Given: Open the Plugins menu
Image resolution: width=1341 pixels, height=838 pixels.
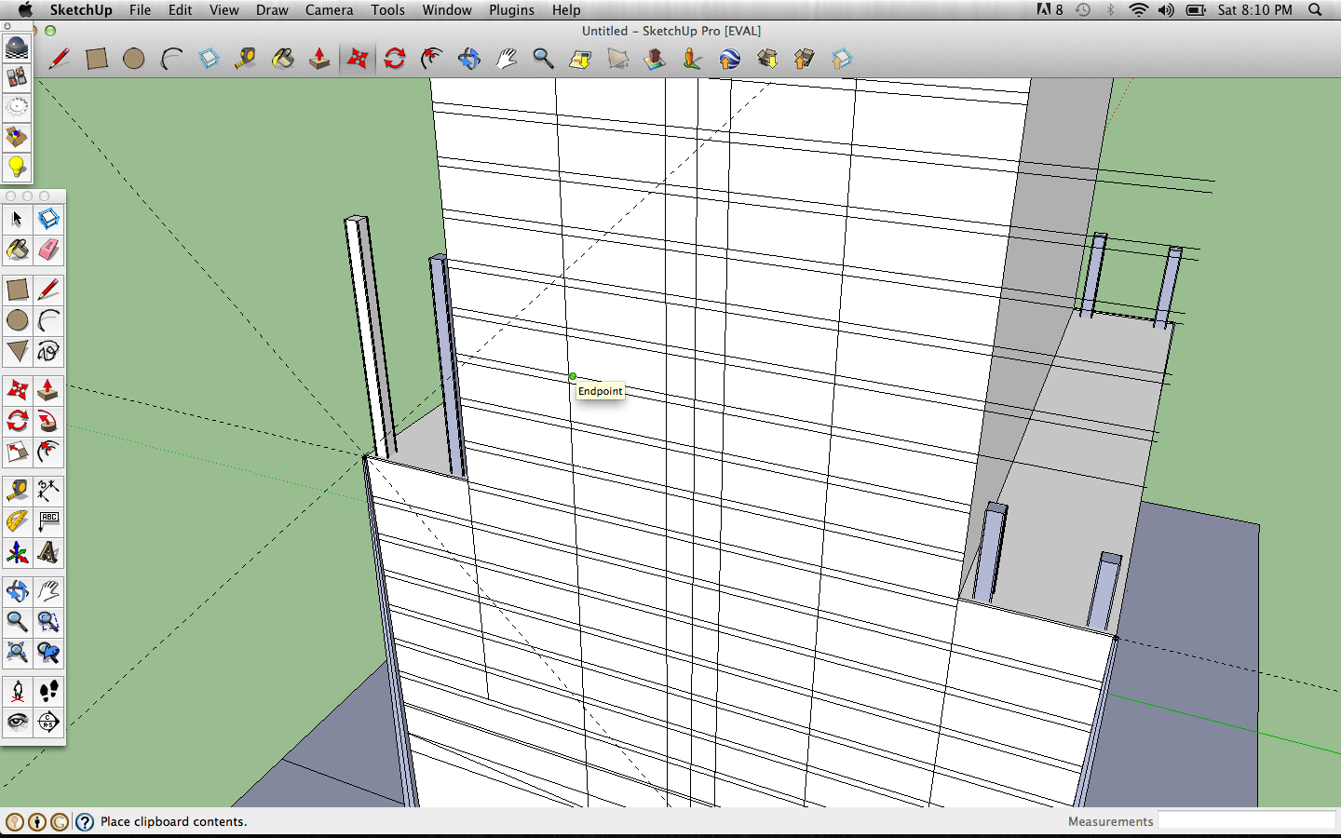Looking at the screenshot, I should [x=511, y=10].
